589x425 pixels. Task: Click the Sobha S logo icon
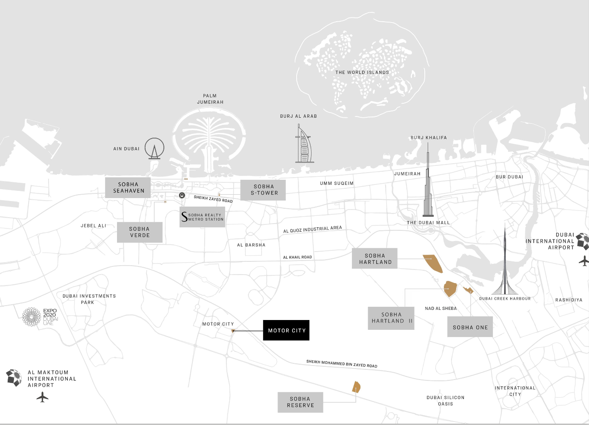click(184, 217)
